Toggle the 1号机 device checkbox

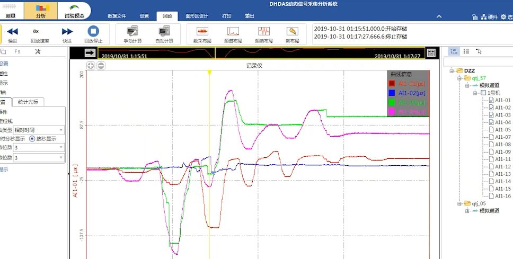click(x=483, y=93)
